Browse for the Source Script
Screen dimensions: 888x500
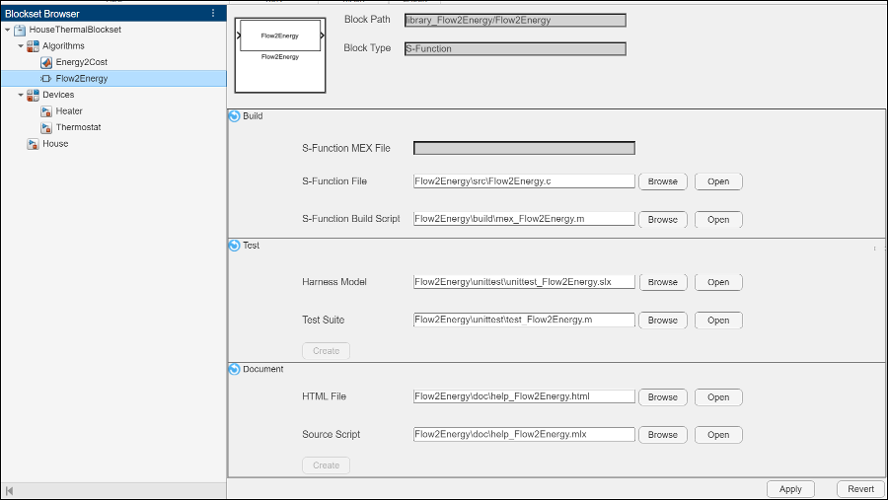[x=663, y=434]
